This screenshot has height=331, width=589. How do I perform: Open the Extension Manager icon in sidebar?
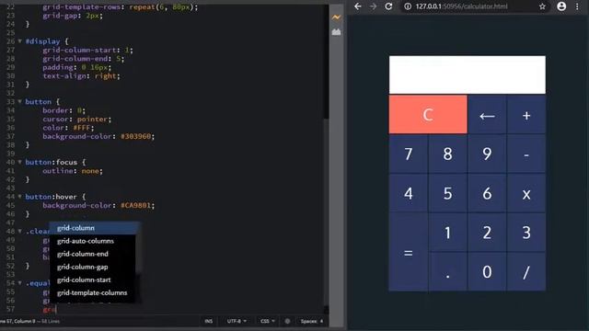pos(336,32)
